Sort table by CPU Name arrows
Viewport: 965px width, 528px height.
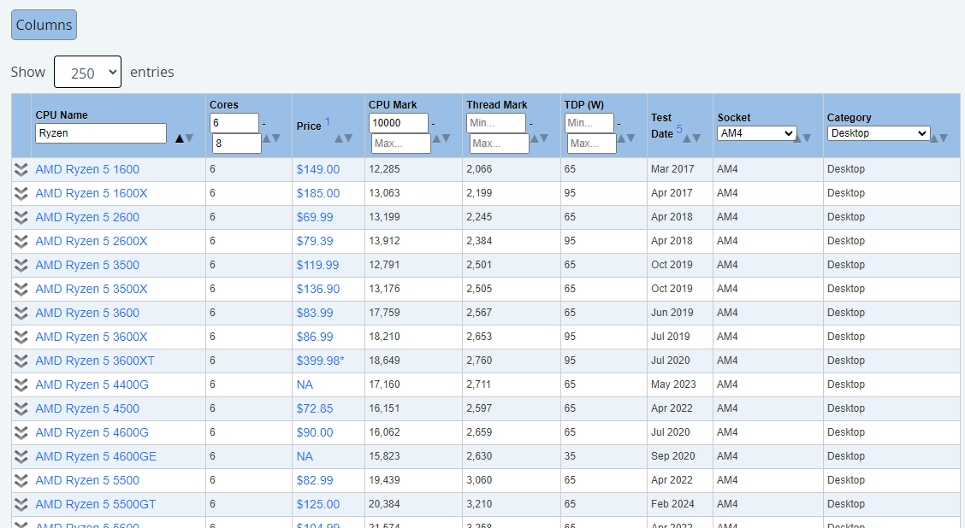[x=184, y=138]
